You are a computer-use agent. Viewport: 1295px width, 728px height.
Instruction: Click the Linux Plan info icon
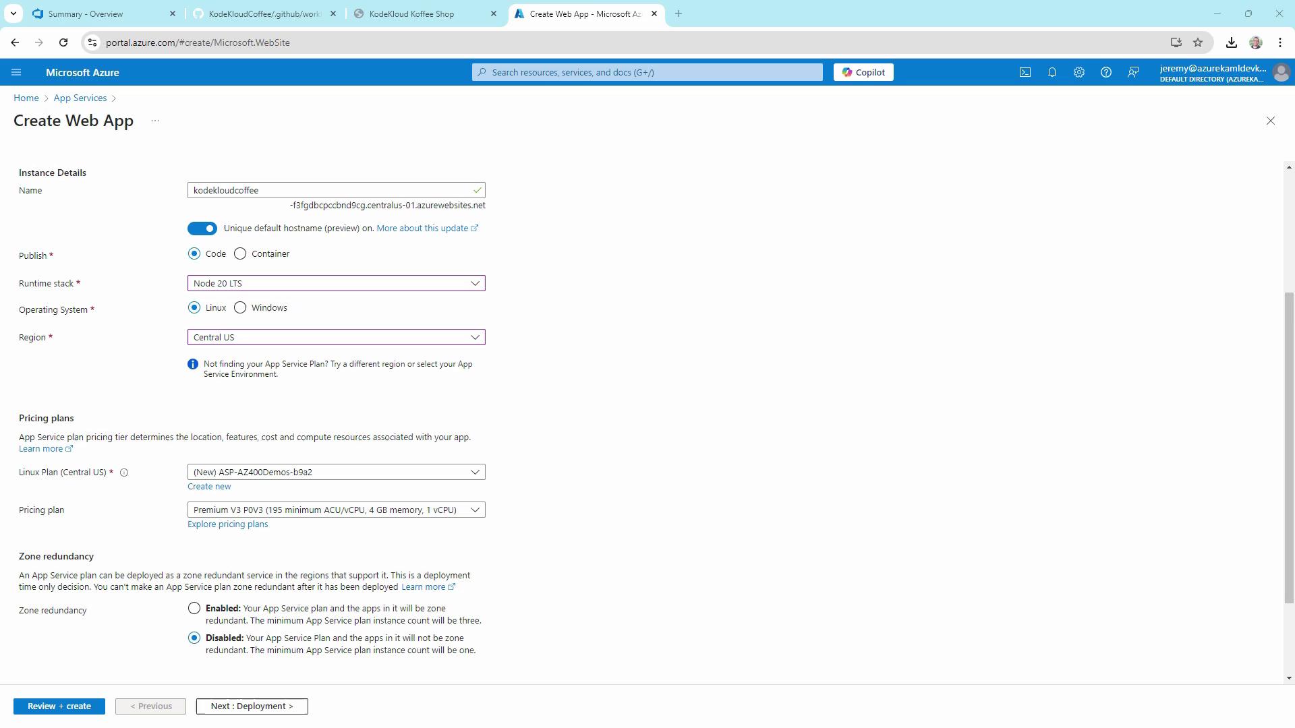click(124, 473)
